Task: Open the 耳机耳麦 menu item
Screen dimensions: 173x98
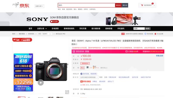Action: pos(83,28)
